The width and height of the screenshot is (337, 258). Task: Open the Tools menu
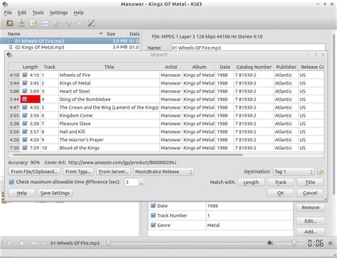tap(38, 13)
